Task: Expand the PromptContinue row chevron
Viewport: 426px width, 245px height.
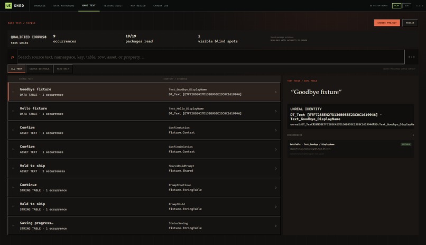Action: tap(275, 188)
